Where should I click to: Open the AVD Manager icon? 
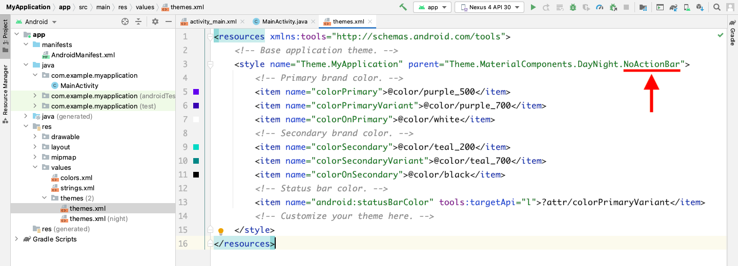(x=687, y=7)
